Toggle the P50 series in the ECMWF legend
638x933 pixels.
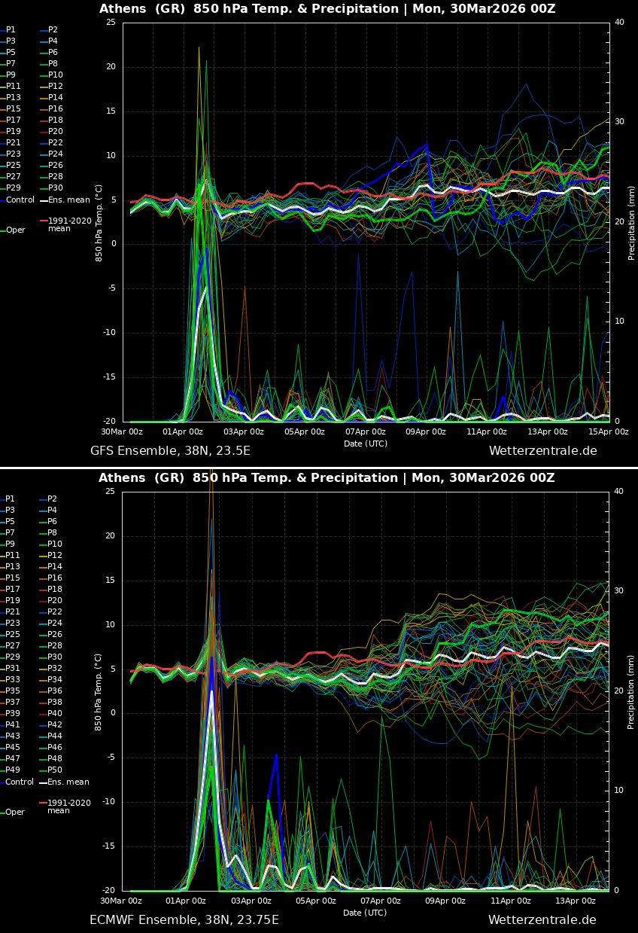pos(55,770)
